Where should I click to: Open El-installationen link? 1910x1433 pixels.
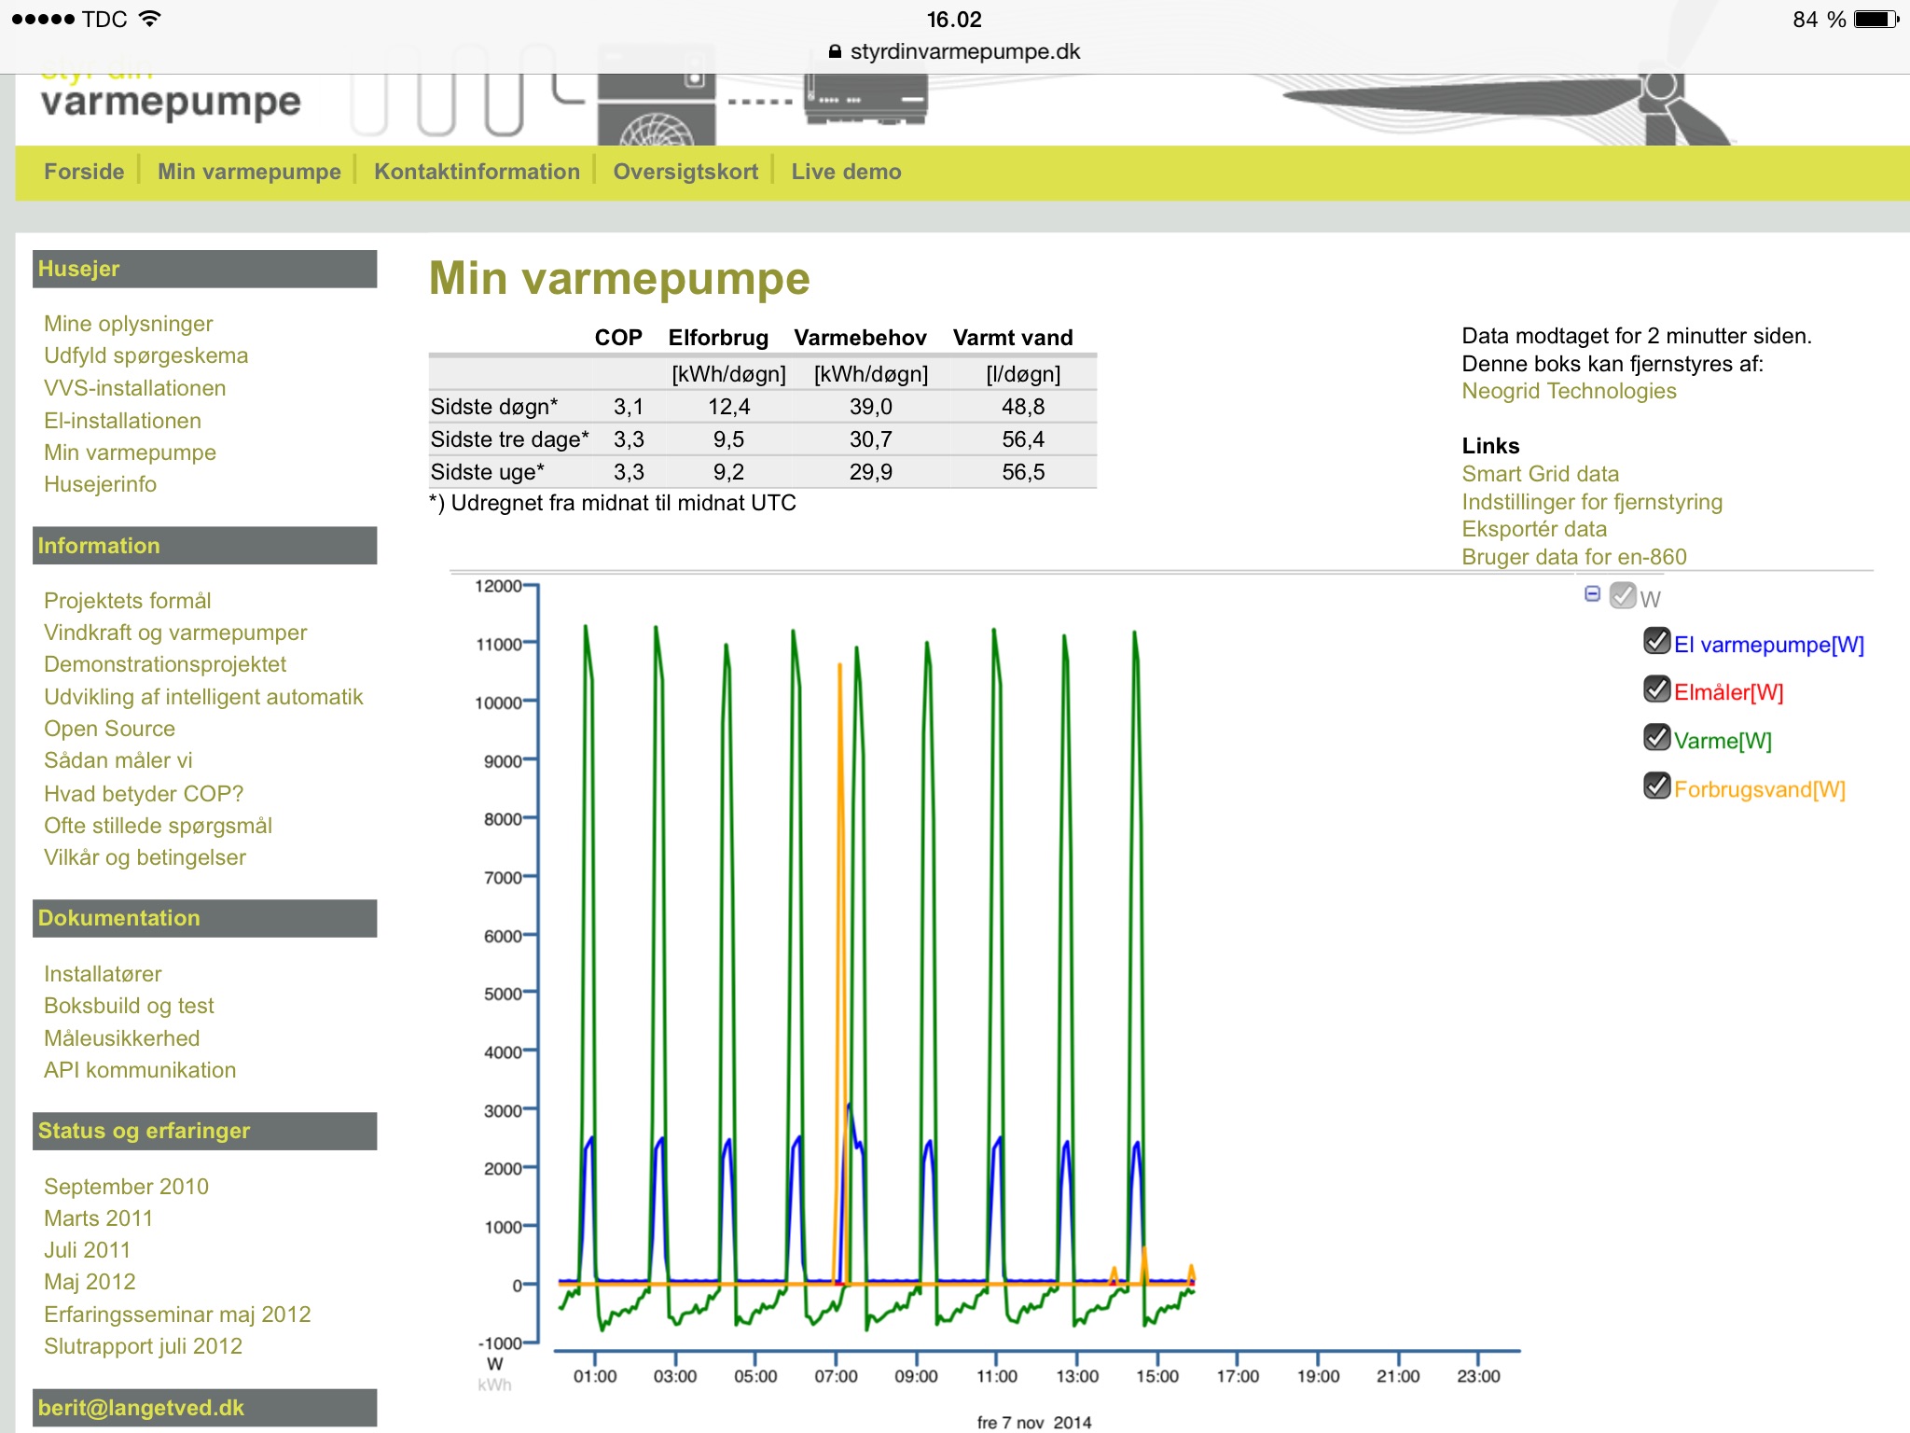click(x=122, y=421)
